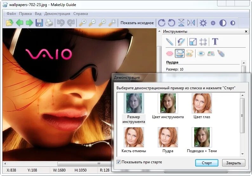Undo last action with the undo arrow
The image size is (252, 176).
(61, 23)
